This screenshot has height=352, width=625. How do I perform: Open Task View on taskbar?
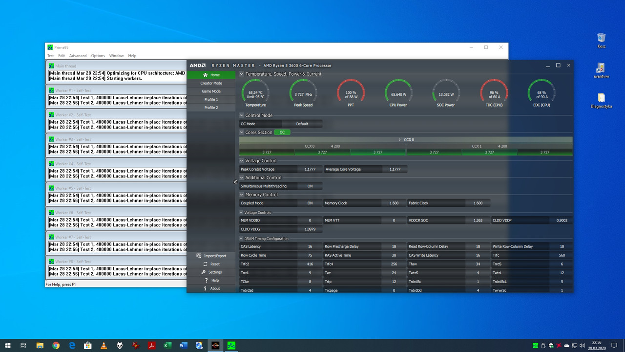[23, 345]
